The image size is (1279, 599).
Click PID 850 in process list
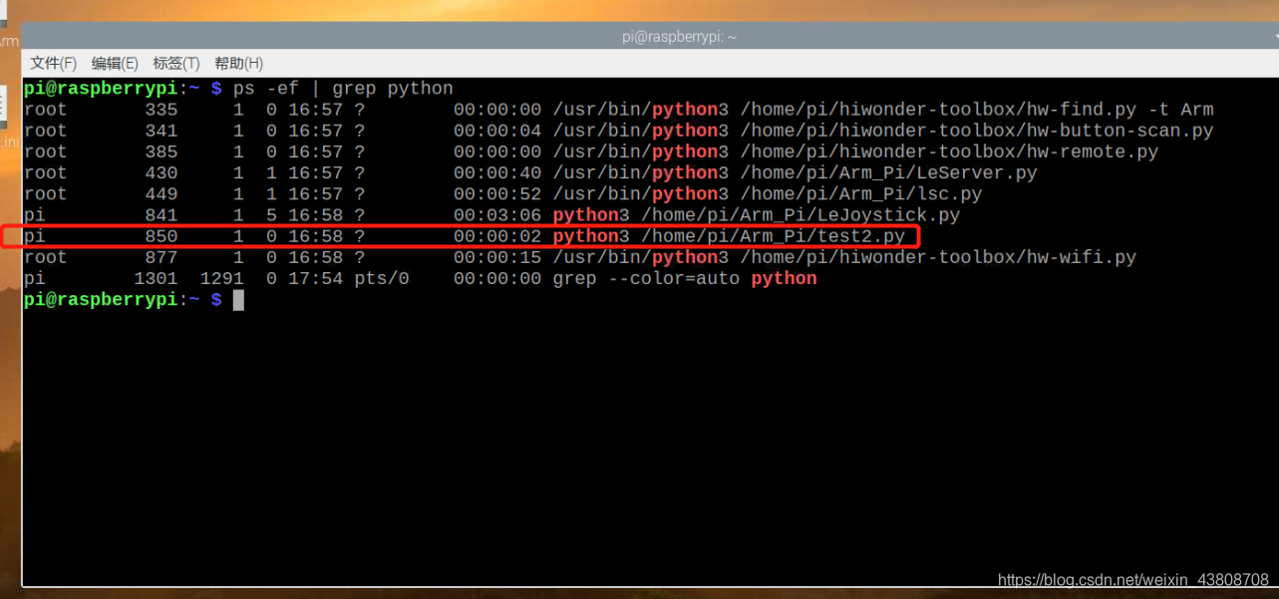click(x=160, y=236)
